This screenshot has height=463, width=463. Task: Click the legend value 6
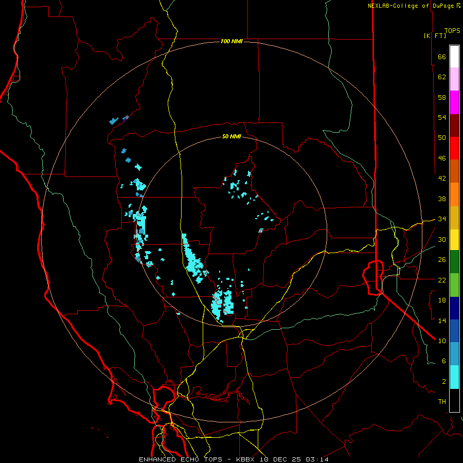444,361
